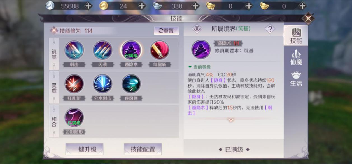Select the 闪袭 skill icon
352x164 pixels.
(x=103, y=50)
